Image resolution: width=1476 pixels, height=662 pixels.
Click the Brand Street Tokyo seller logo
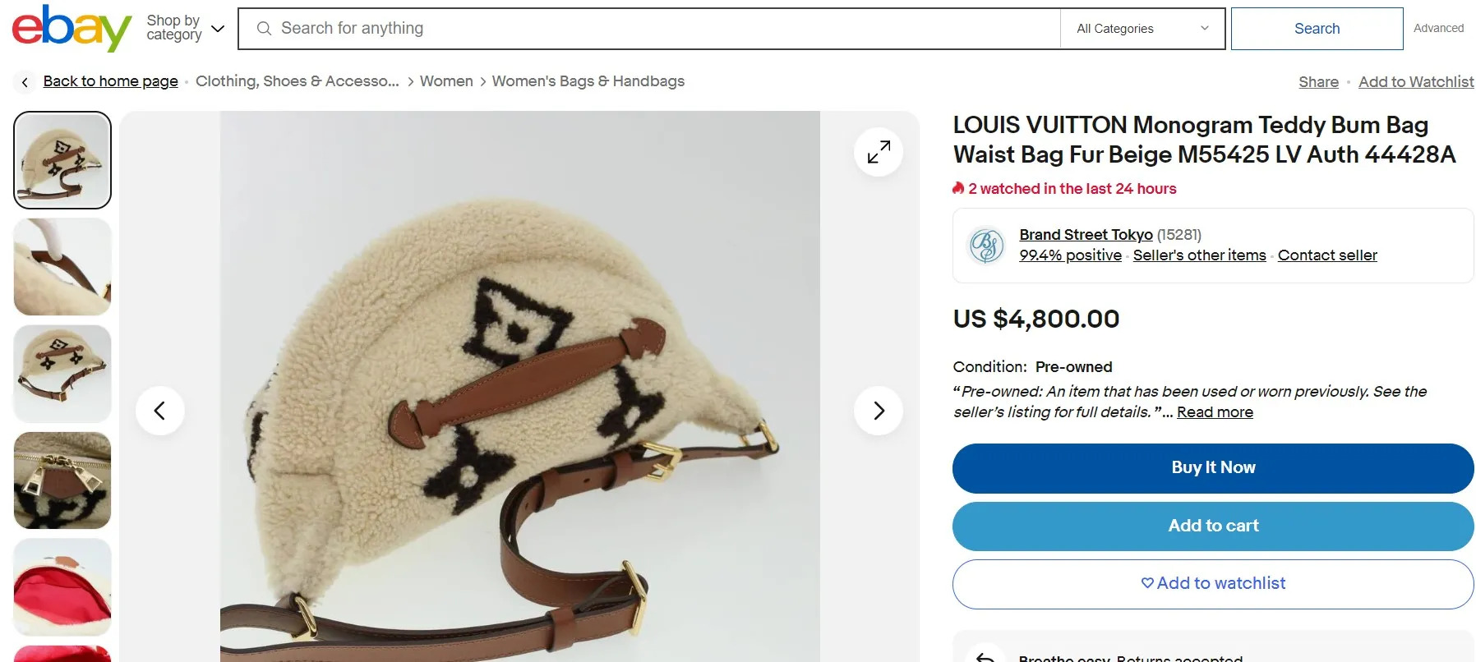[986, 246]
